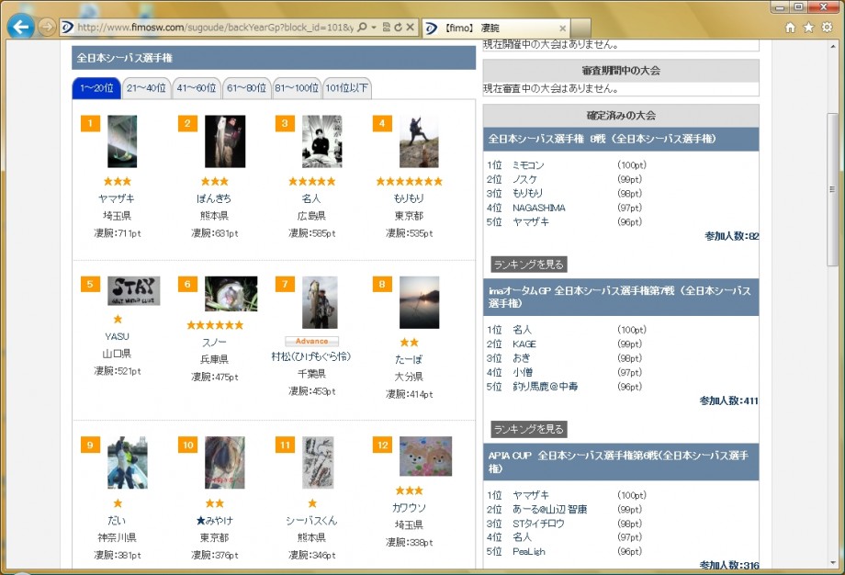Viewport: 845px width, 575px height.
Task: Open the address bar autocomplete dropdown arrow
Action: [x=374, y=27]
